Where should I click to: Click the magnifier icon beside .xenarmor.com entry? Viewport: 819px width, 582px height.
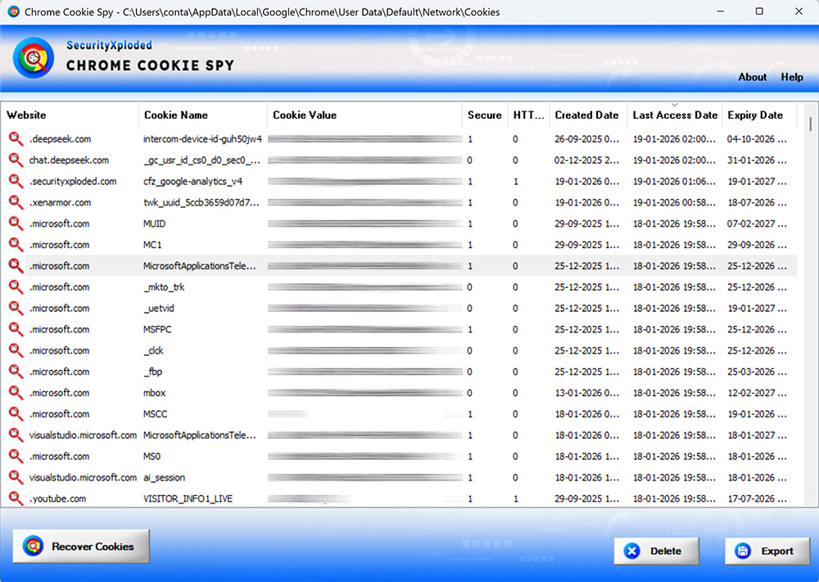pos(14,202)
